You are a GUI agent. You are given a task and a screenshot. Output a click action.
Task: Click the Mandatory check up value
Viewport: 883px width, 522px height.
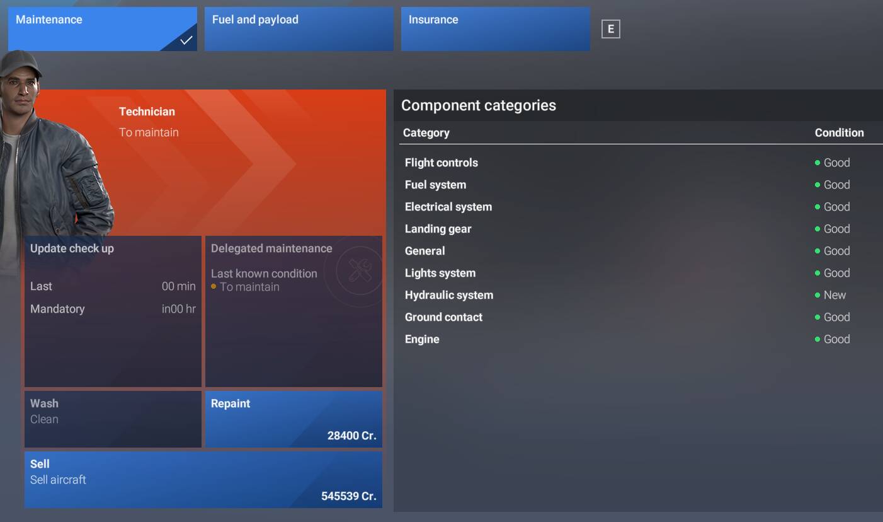tap(179, 309)
